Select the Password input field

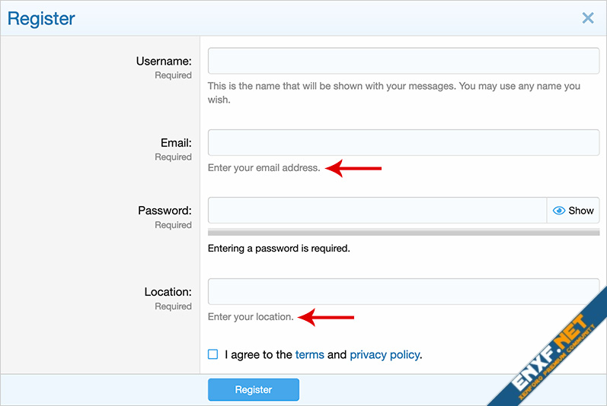(377, 211)
